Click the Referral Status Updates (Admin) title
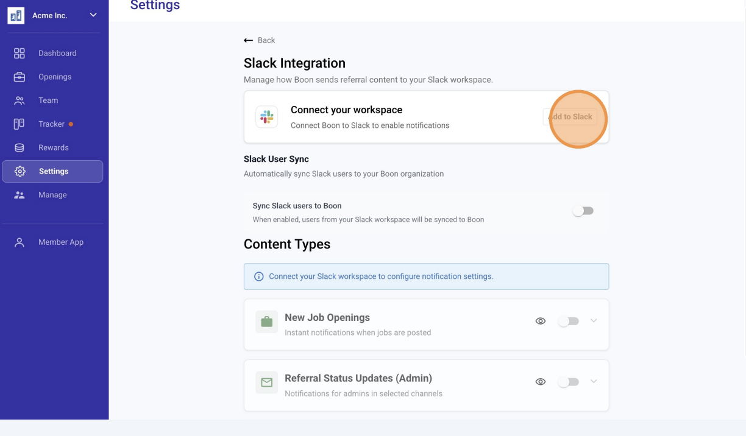This screenshot has width=746, height=436. [x=358, y=378]
